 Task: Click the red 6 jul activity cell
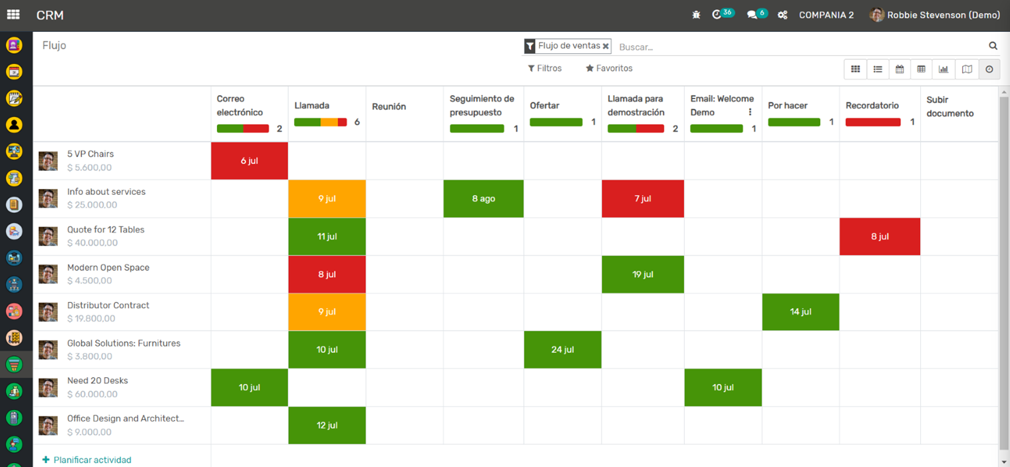(x=249, y=161)
